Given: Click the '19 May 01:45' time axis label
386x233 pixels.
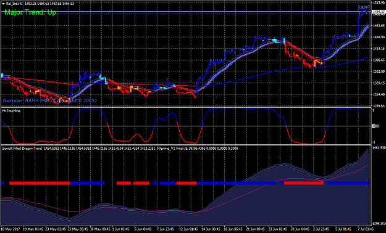Looking at the screenshot, I should coord(33,229).
